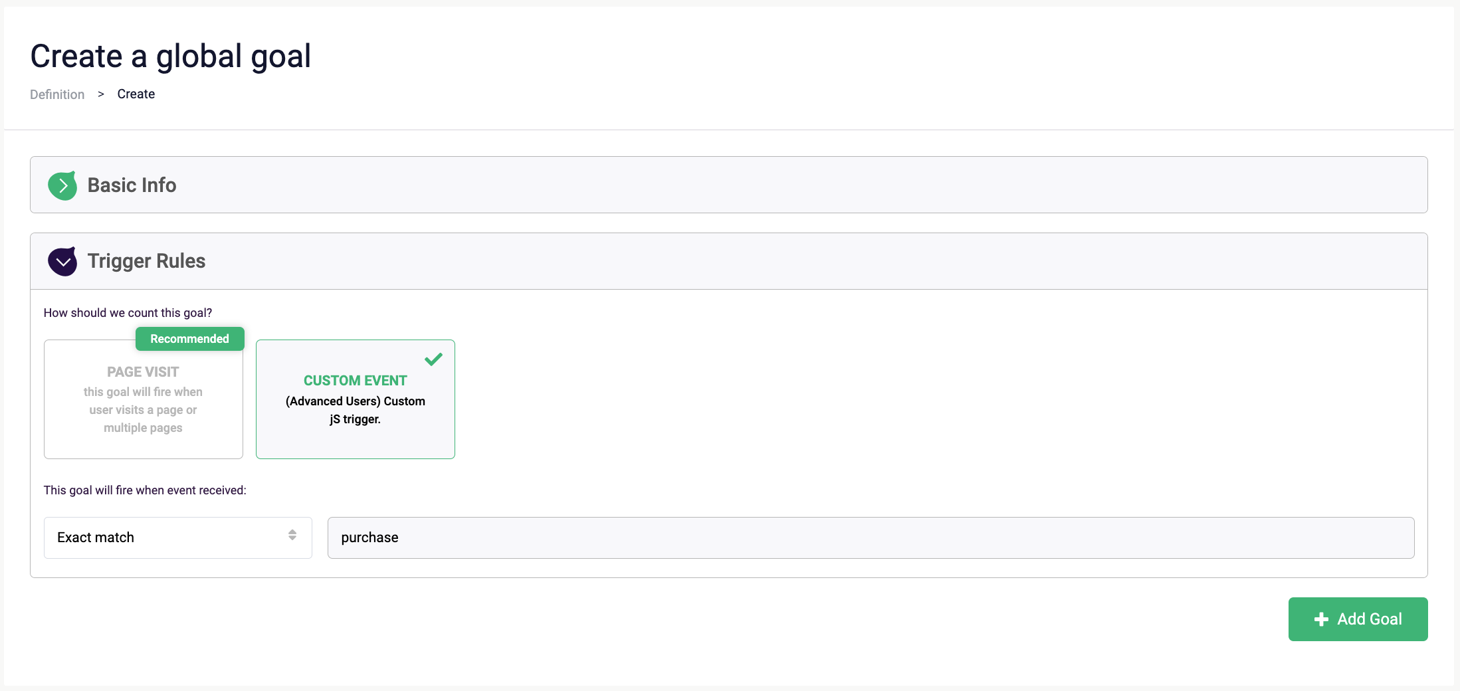Click the Create breadcrumb item
This screenshot has width=1460, height=691.
tap(136, 94)
